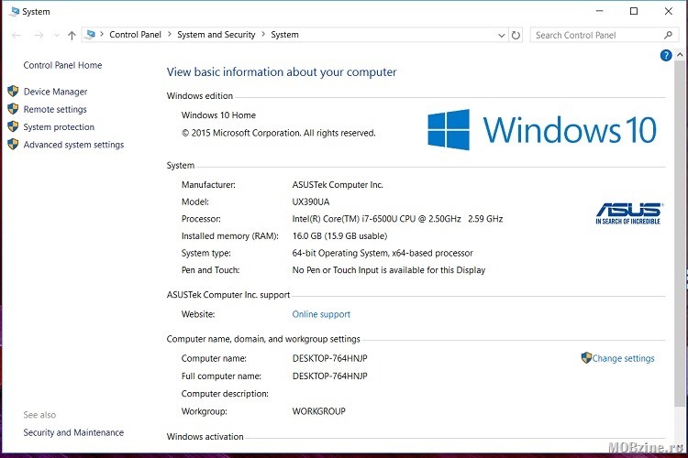The image size is (688, 458).
Task: Open recent locations dropdown arrow
Action: pos(56,35)
